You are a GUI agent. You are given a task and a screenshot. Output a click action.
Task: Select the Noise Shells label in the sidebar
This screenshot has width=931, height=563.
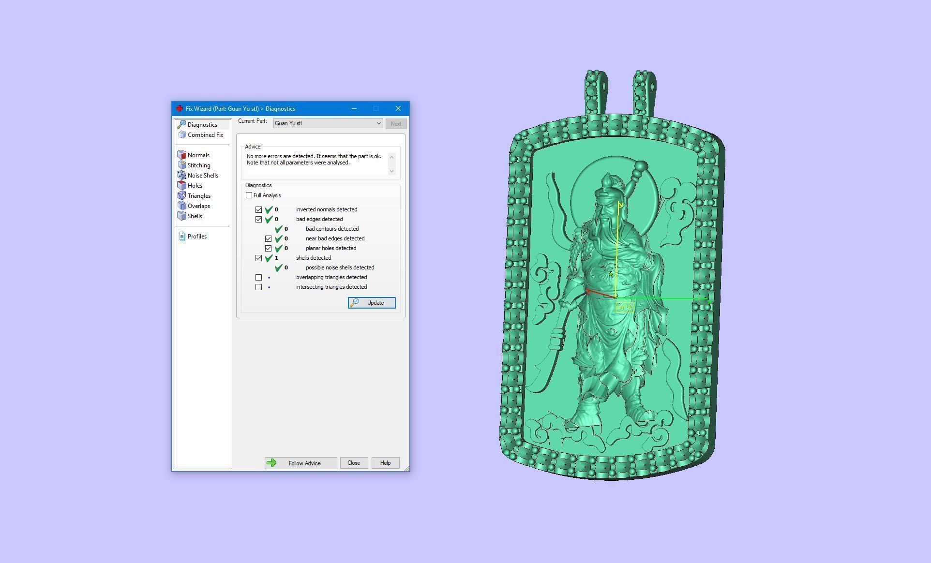(x=203, y=176)
